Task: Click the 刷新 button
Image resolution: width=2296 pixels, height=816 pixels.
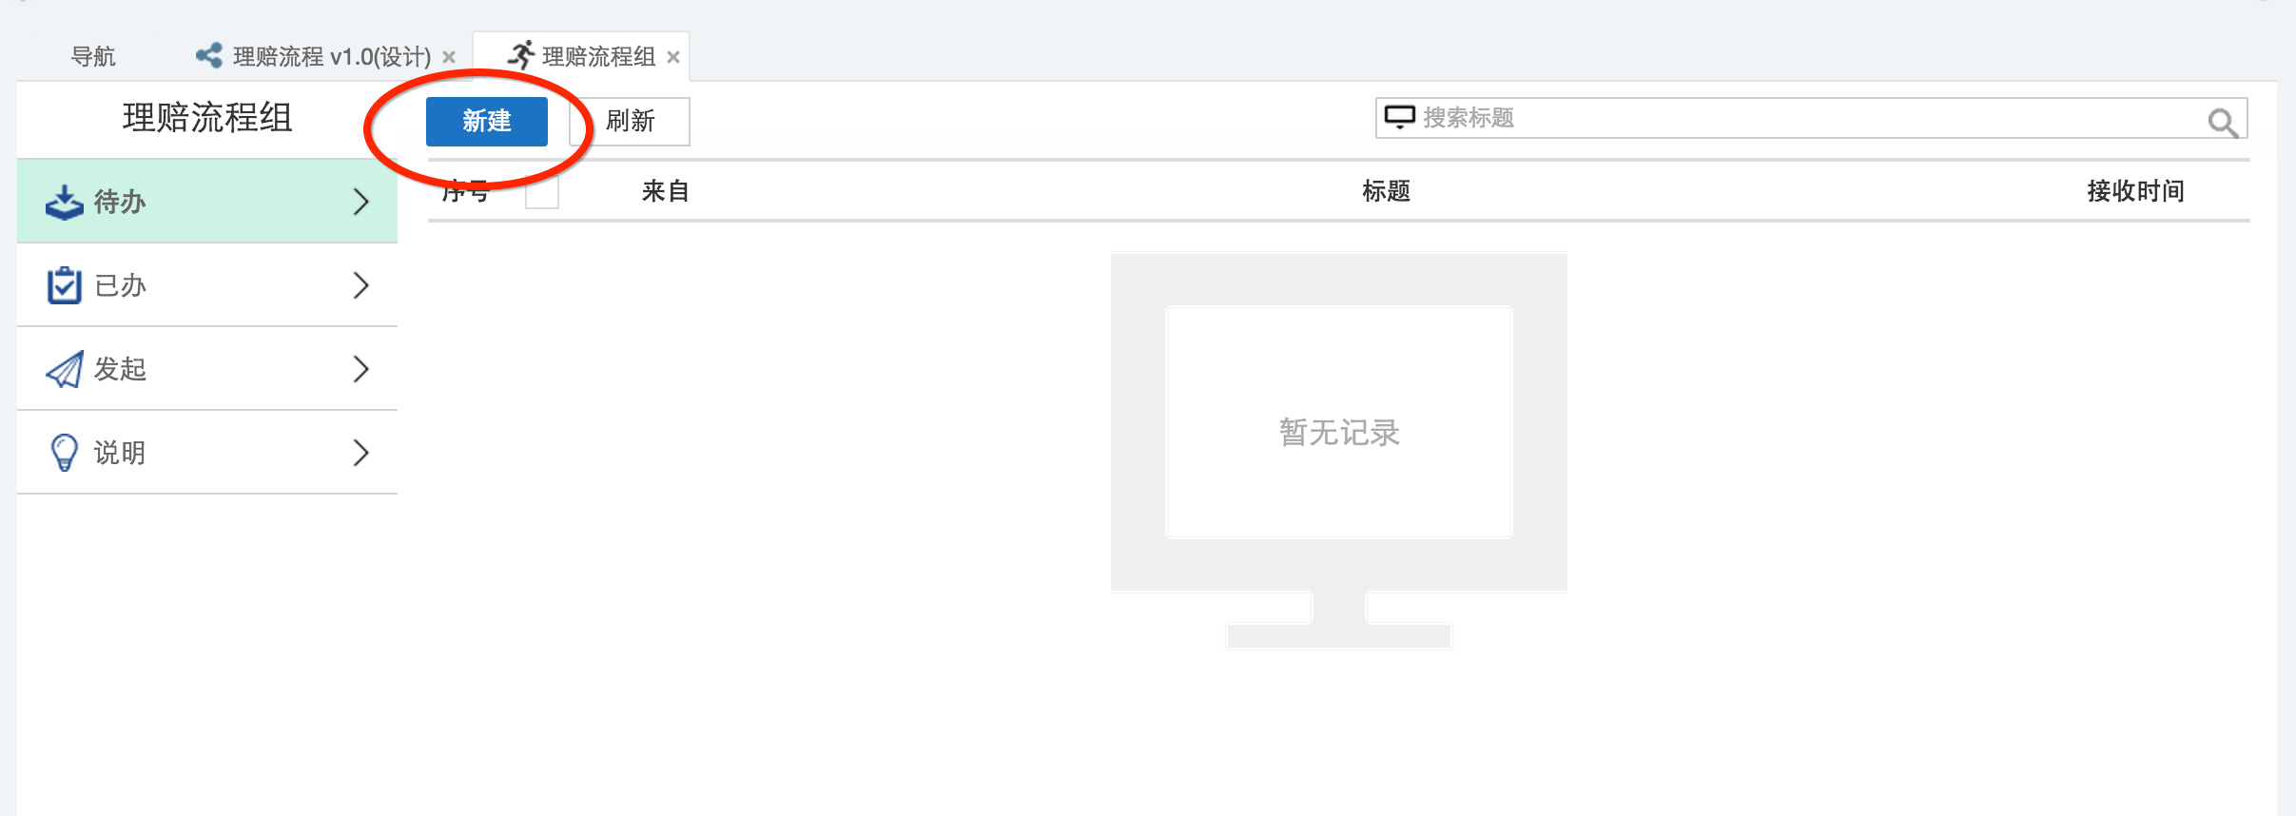Action: click(630, 121)
